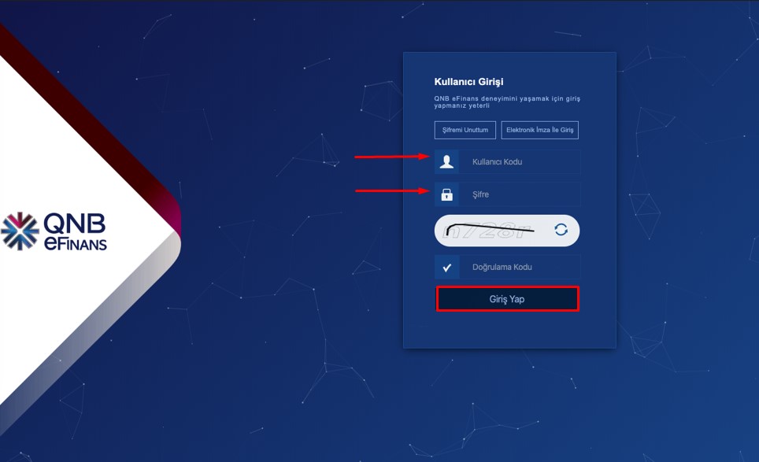Click the QNB eFinans deneyimini description text
Viewport: 759px width, 462px height.
pos(507,102)
